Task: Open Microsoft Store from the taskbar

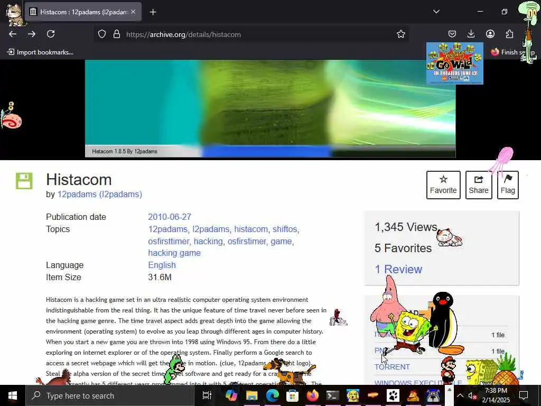Action: [292, 395]
